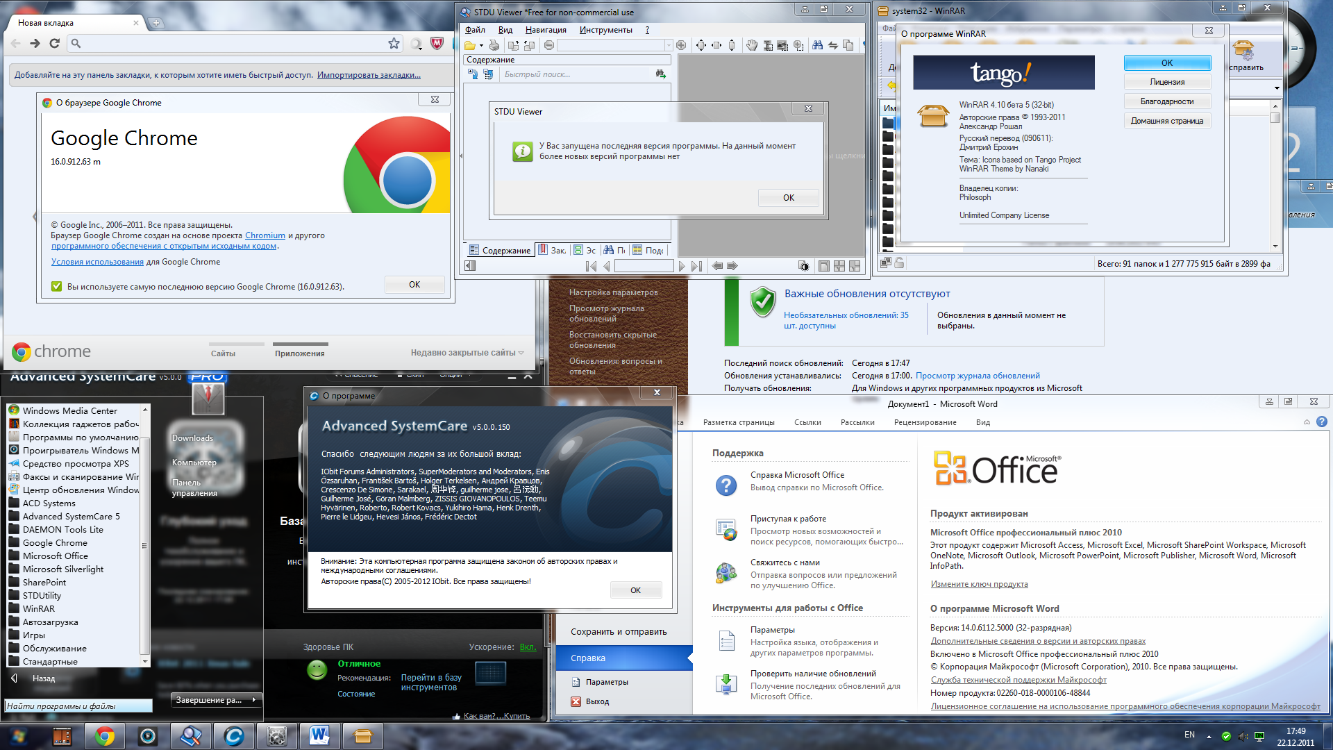Click Fit Page icon in STDU Viewer toolbar
1333x750 pixels.
click(x=701, y=46)
